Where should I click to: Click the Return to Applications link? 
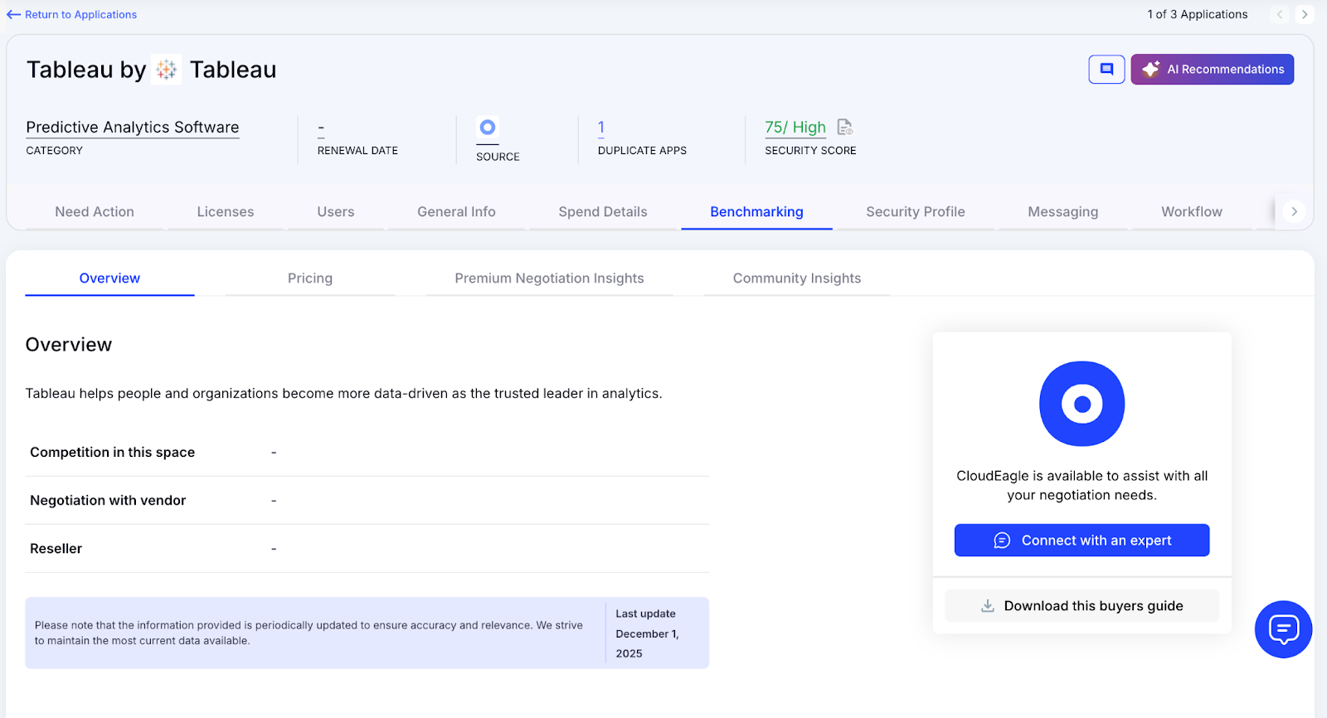[80, 14]
